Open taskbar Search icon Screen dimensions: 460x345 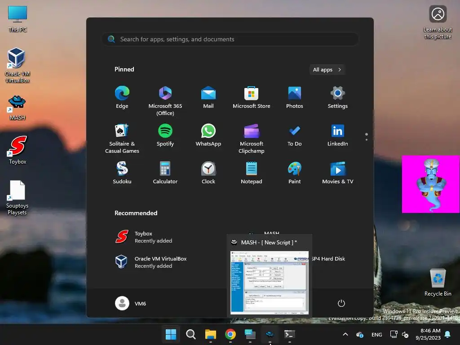pos(190,334)
